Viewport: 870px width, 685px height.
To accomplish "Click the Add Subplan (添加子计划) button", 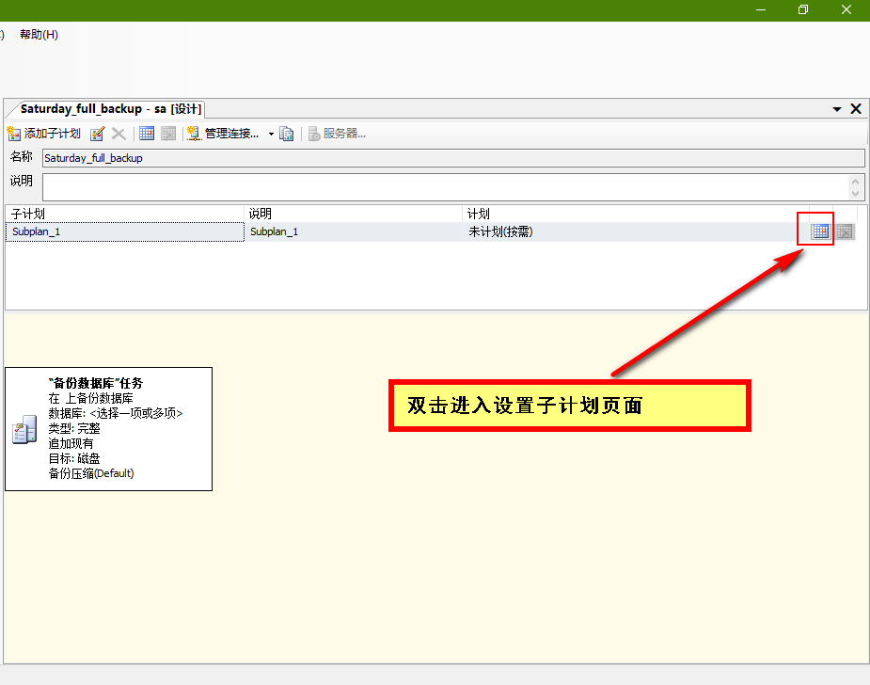I will pos(44,134).
